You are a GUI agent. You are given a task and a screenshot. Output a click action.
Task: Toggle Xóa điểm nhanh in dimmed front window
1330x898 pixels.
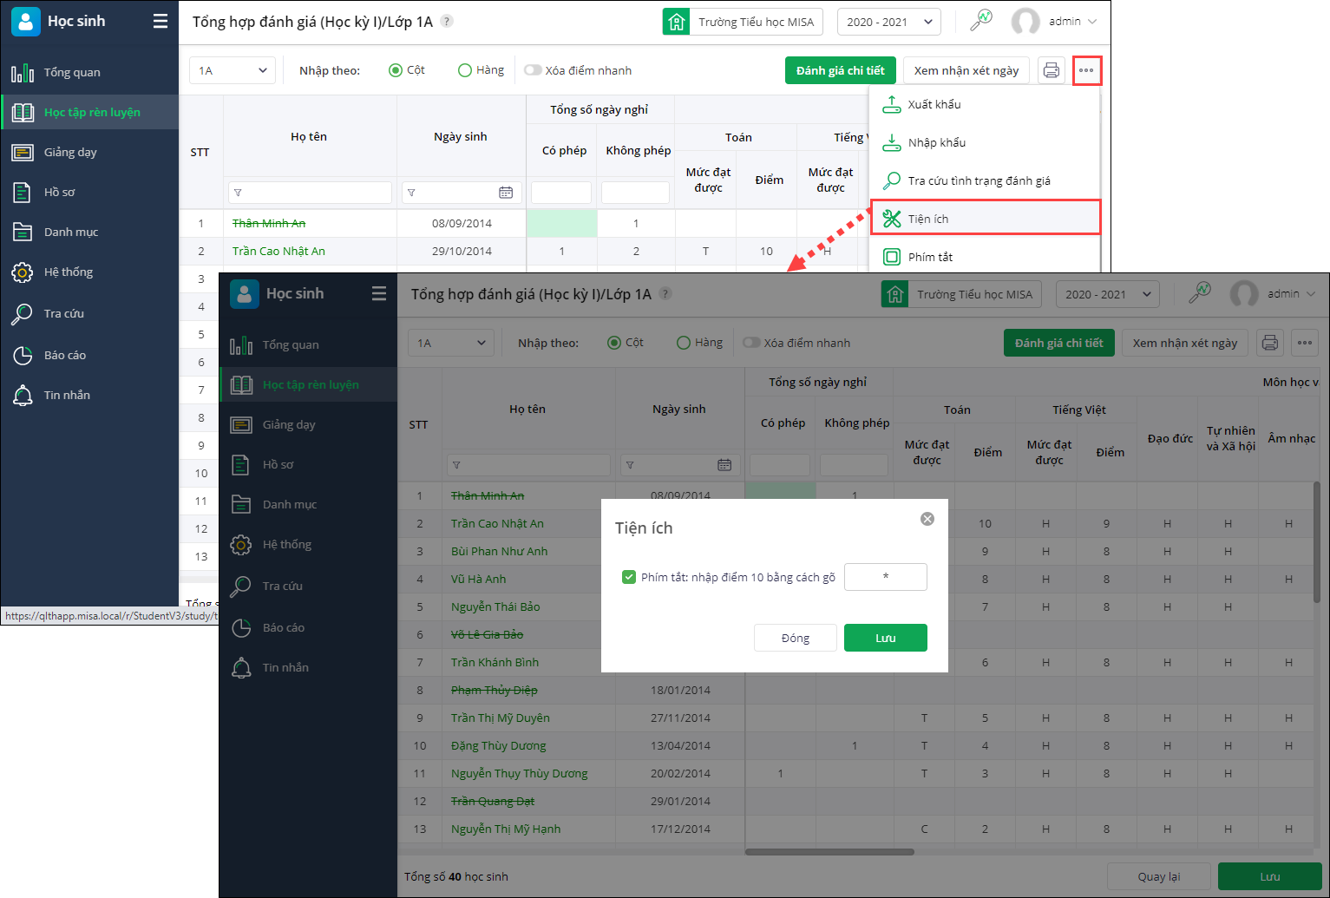point(751,343)
